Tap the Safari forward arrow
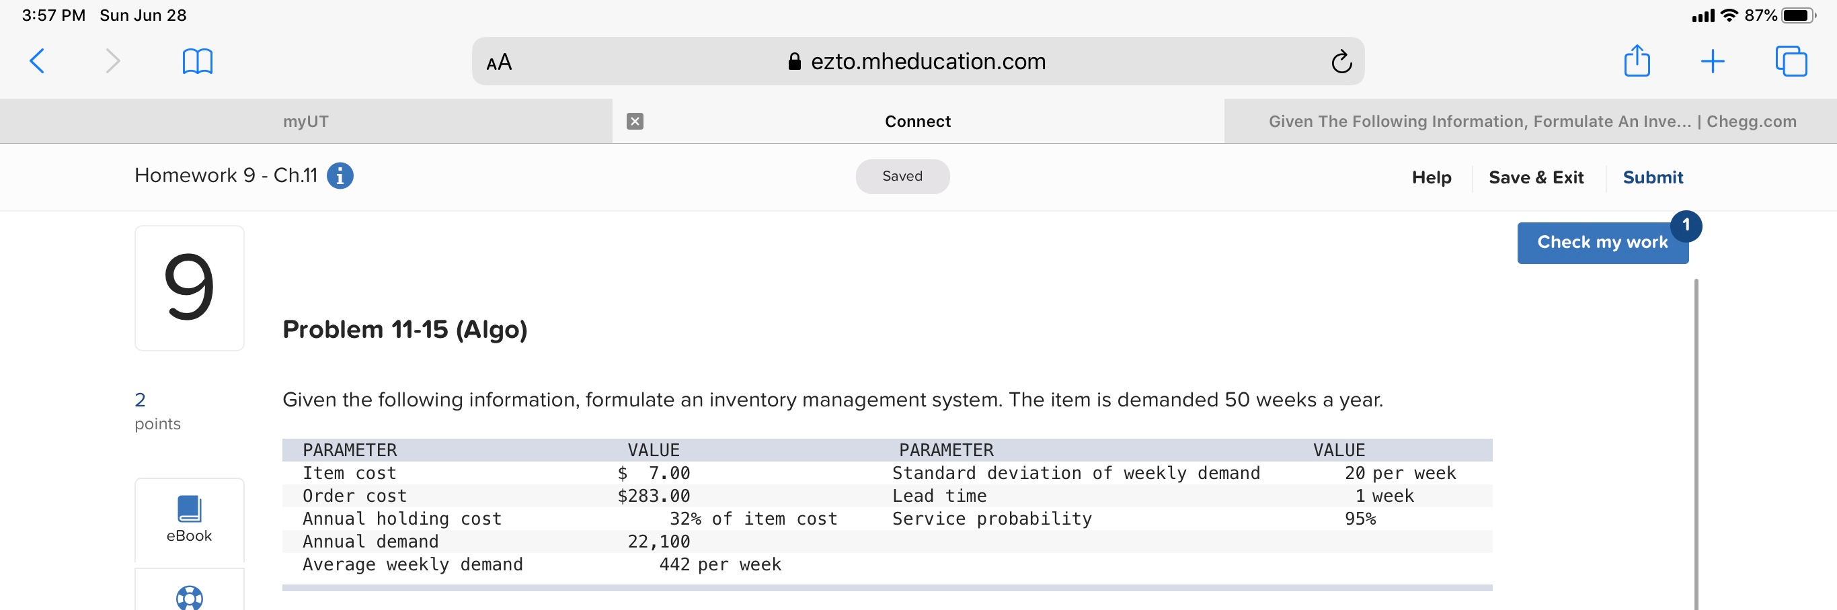Viewport: 1837px width, 610px height. pos(113,61)
